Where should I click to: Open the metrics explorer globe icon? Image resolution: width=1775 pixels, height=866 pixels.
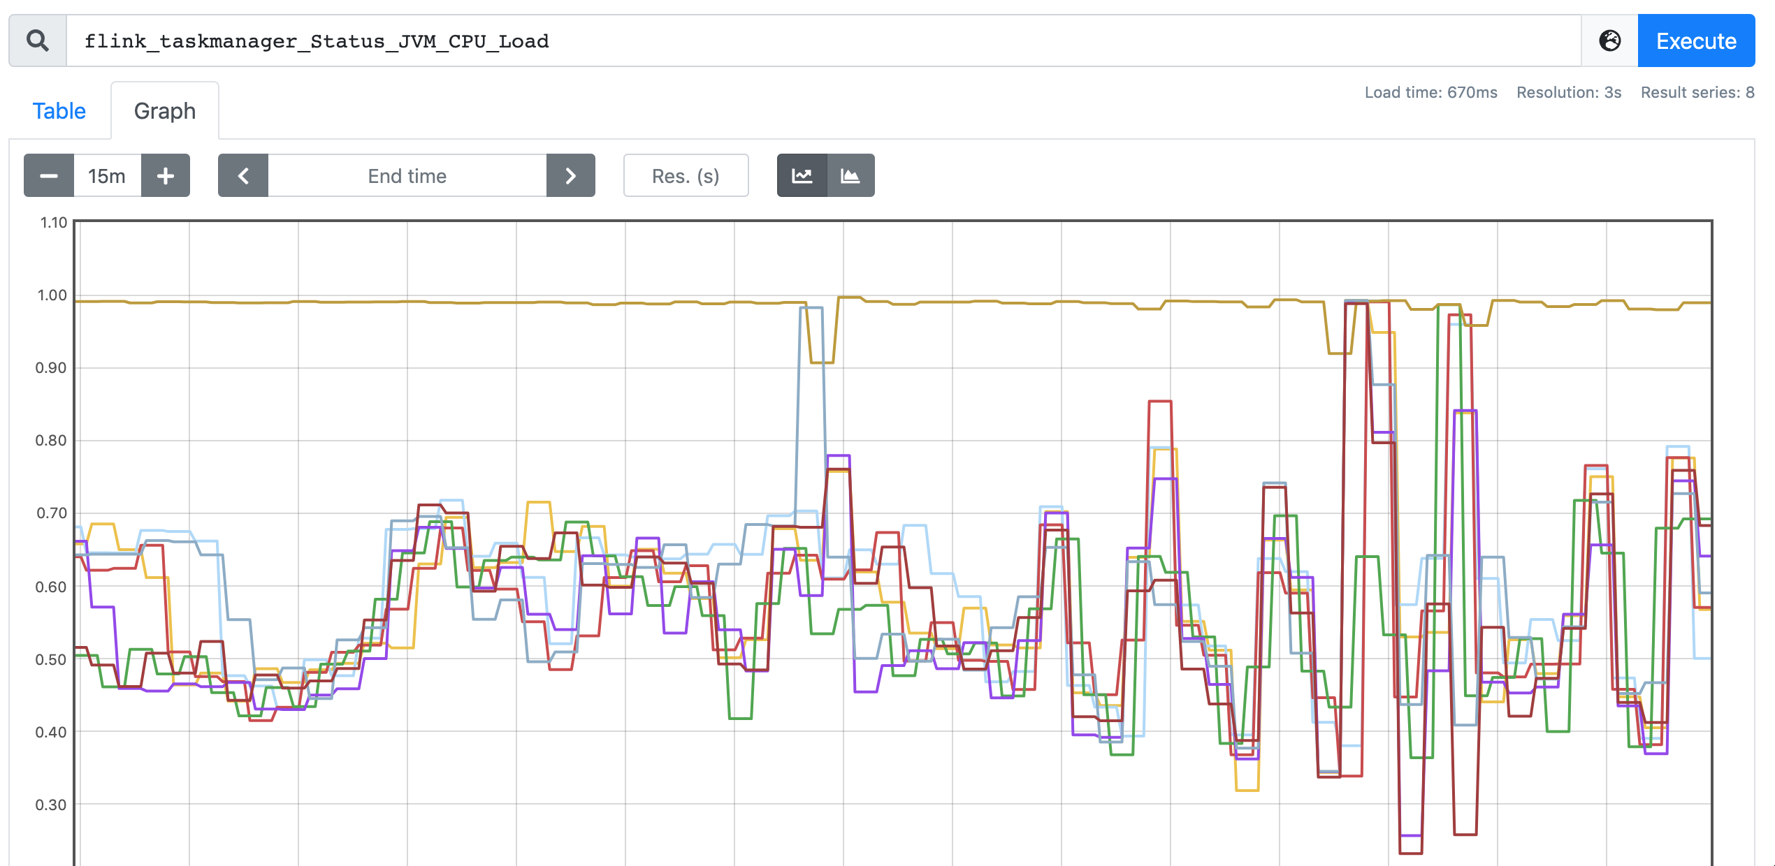[1609, 41]
